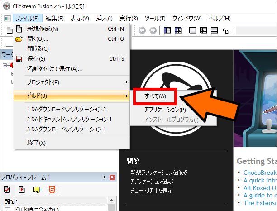This screenshot has height=211, width=277.
Task: Close the プロパティ - フレーム 1 panel
Action: click(112, 177)
